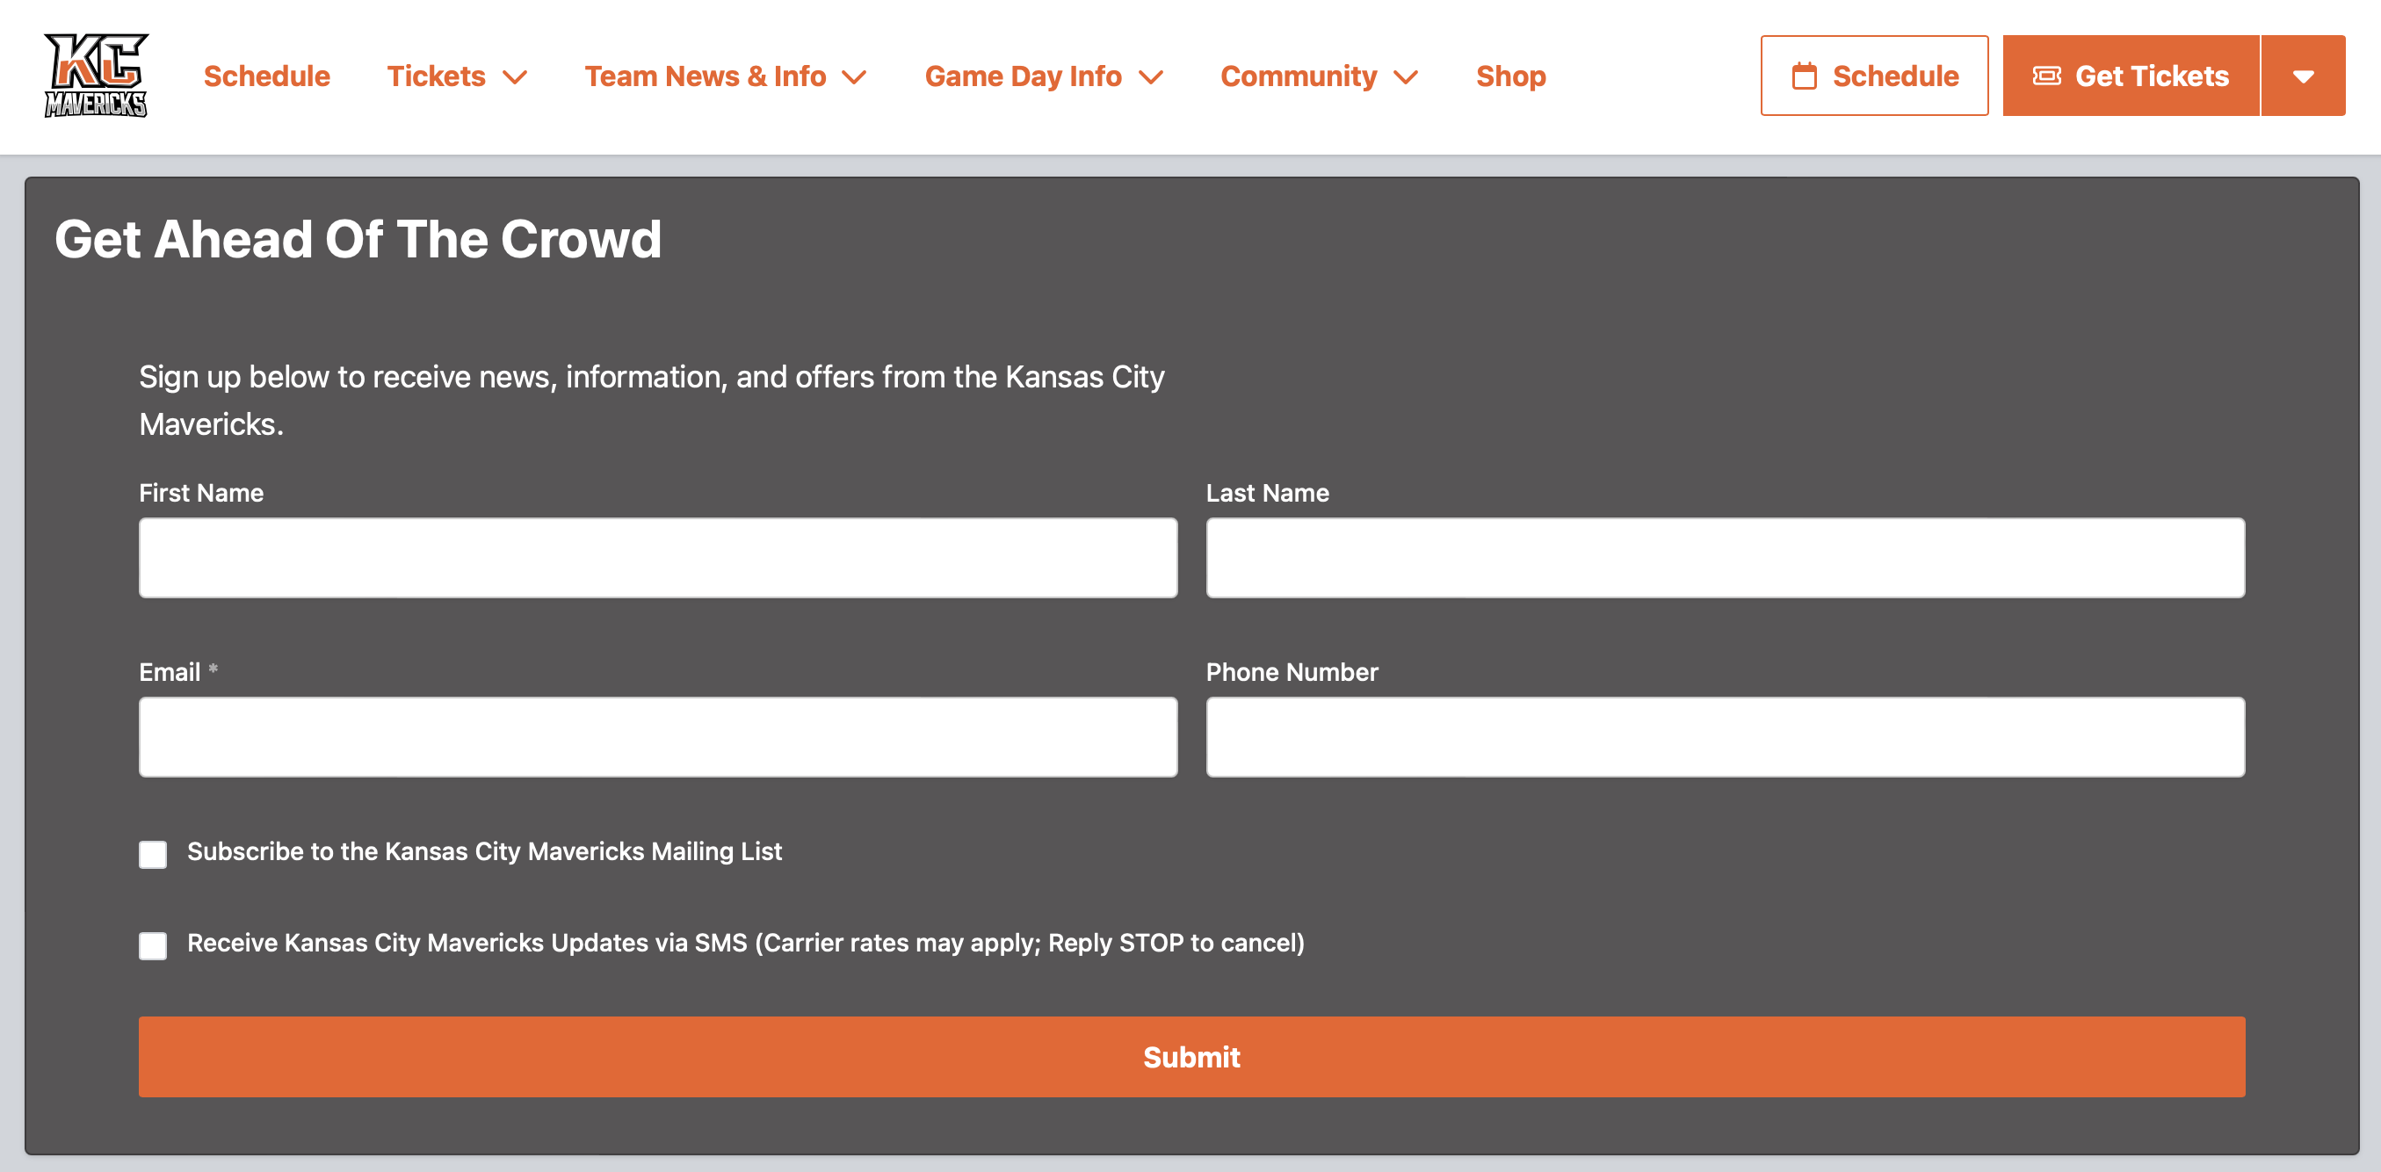This screenshot has width=2381, height=1172.
Task: Focus the First Name field
Action: point(658,557)
